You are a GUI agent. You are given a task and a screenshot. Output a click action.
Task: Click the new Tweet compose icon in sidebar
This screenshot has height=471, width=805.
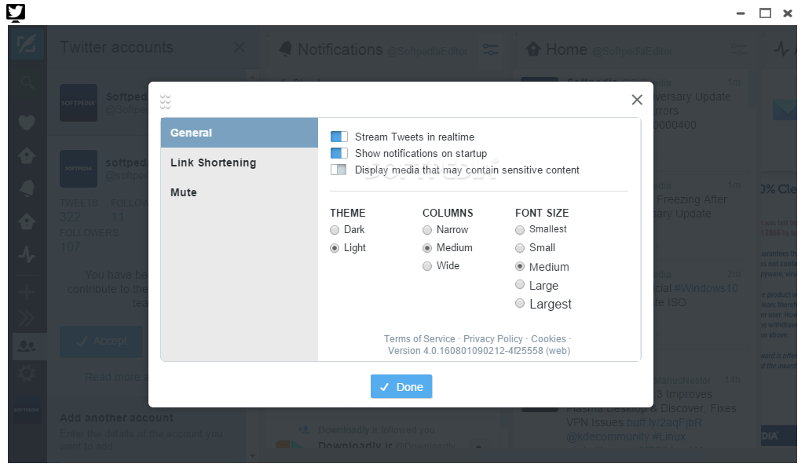(x=27, y=46)
